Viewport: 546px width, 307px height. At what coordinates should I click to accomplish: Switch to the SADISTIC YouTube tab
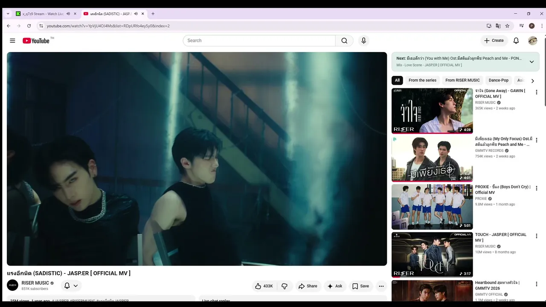point(114,14)
